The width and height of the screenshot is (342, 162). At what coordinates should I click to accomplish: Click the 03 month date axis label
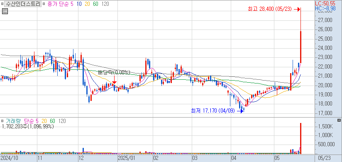click(x=195, y=158)
